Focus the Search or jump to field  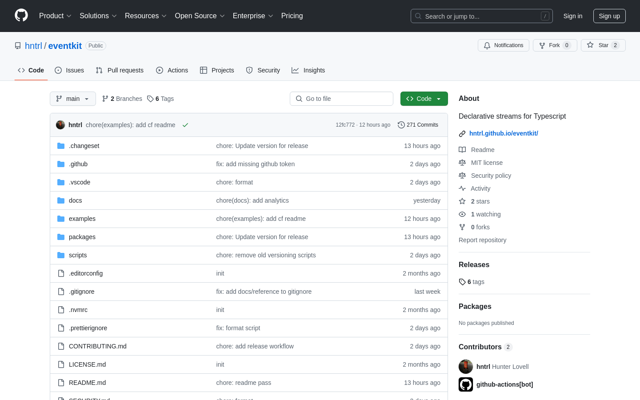click(482, 16)
